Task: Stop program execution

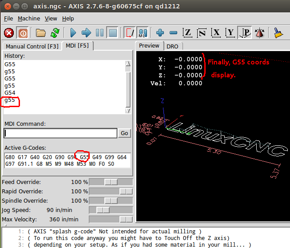Action: coord(113,33)
